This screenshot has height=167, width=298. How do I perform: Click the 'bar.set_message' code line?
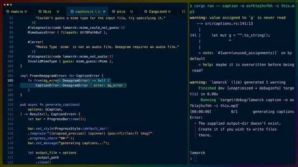[x=68, y=143]
